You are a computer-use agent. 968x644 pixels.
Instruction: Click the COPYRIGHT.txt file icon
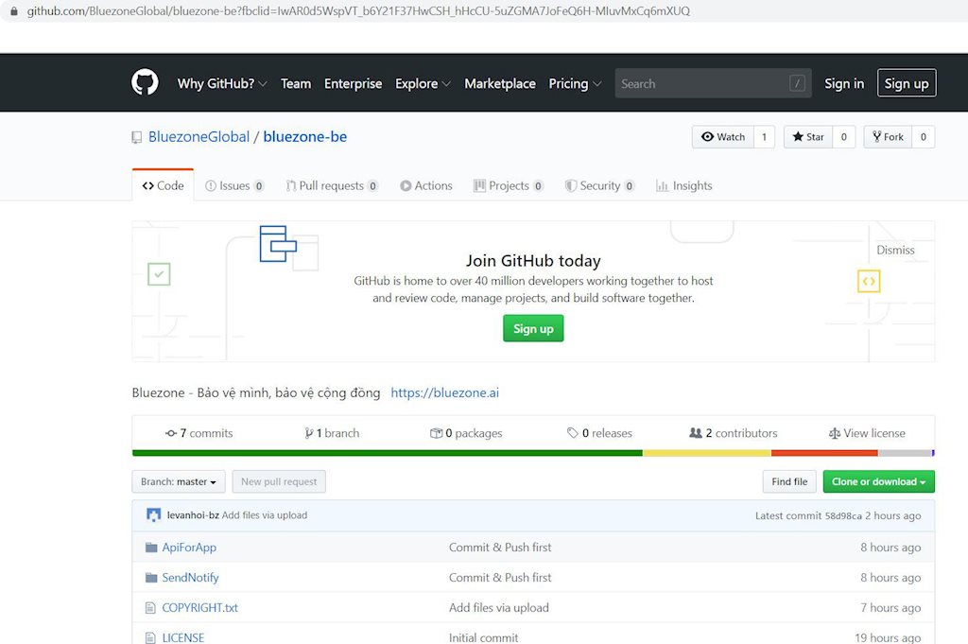pyautogui.click(x=150, y=608)
